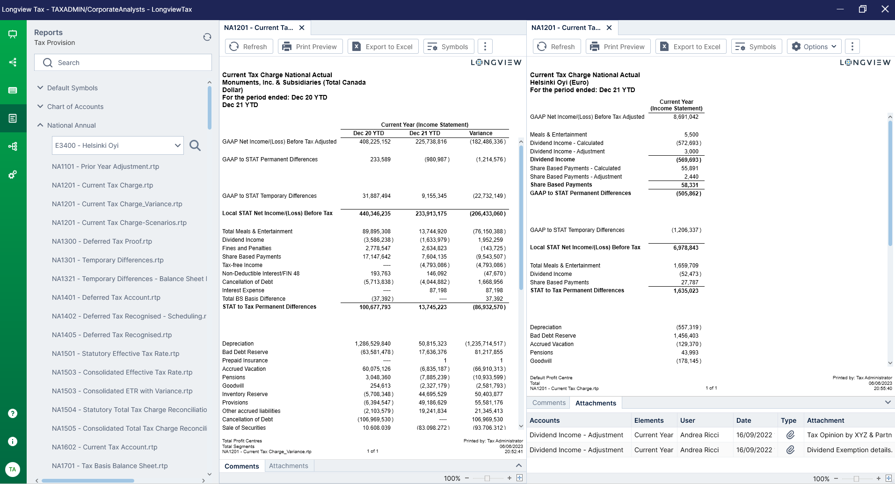Image resolution: width=895 pixels, height=484 pixels.
Task: Refresh the Helsinki Oyi report
Action: pos(557,46)
